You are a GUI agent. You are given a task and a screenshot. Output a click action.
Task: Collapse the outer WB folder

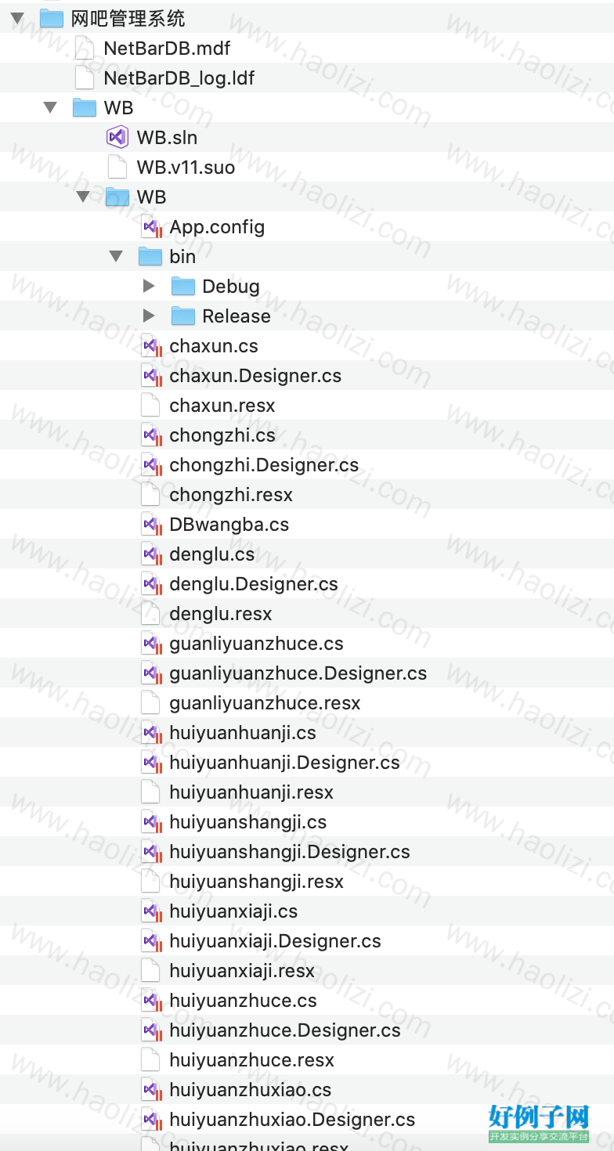pyautogui.click(x=51, y=108)
